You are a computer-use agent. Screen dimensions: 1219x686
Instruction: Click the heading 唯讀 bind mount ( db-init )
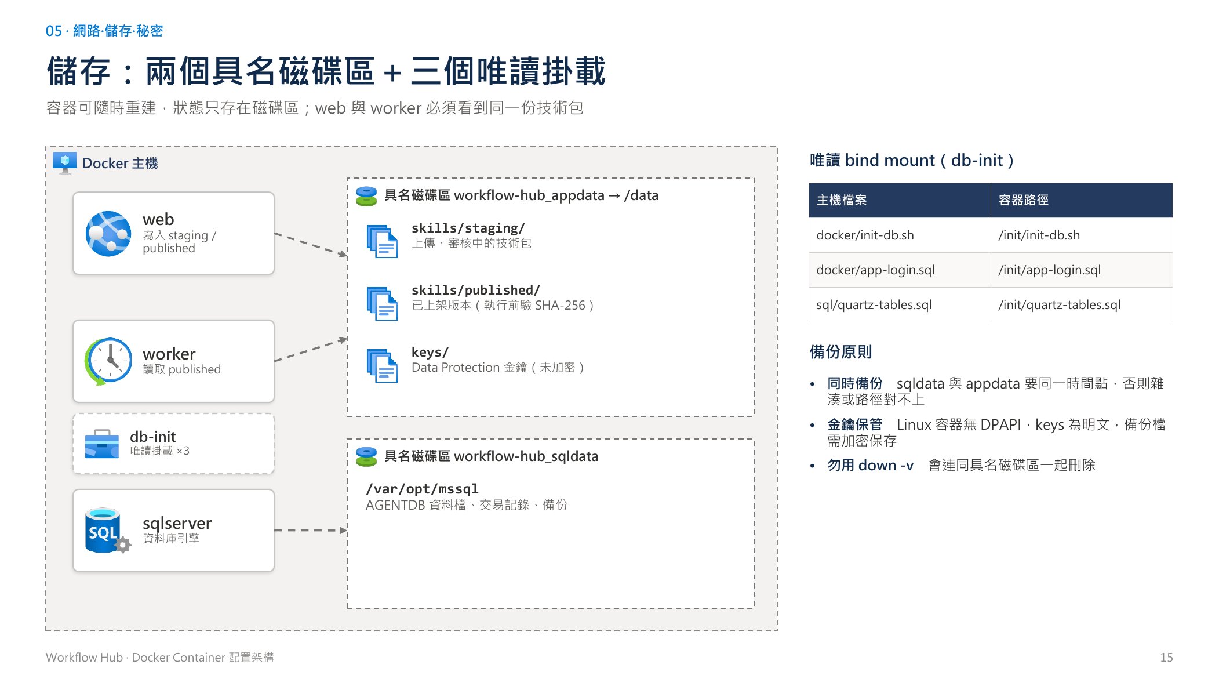click(911, 160)
